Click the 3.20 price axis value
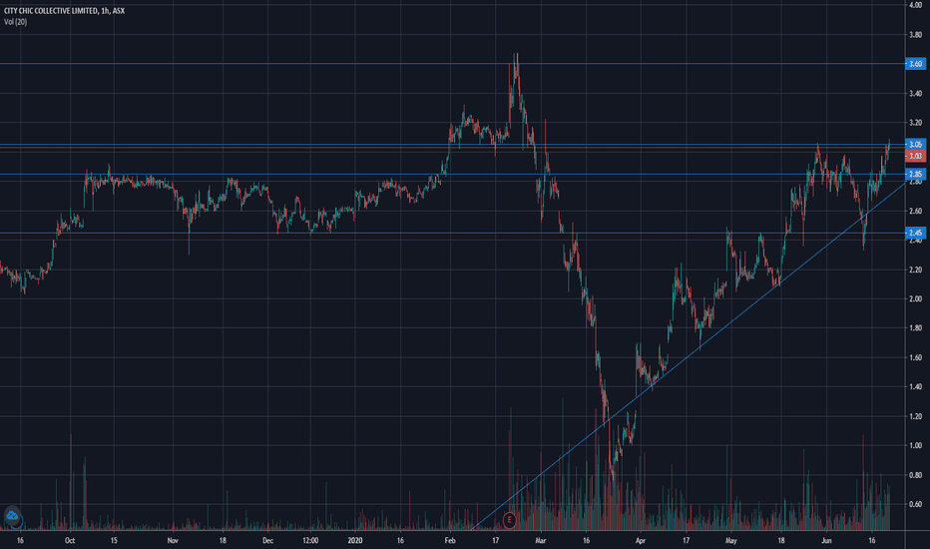The height and width of the screenshot is (549, 930). (915, 123)
